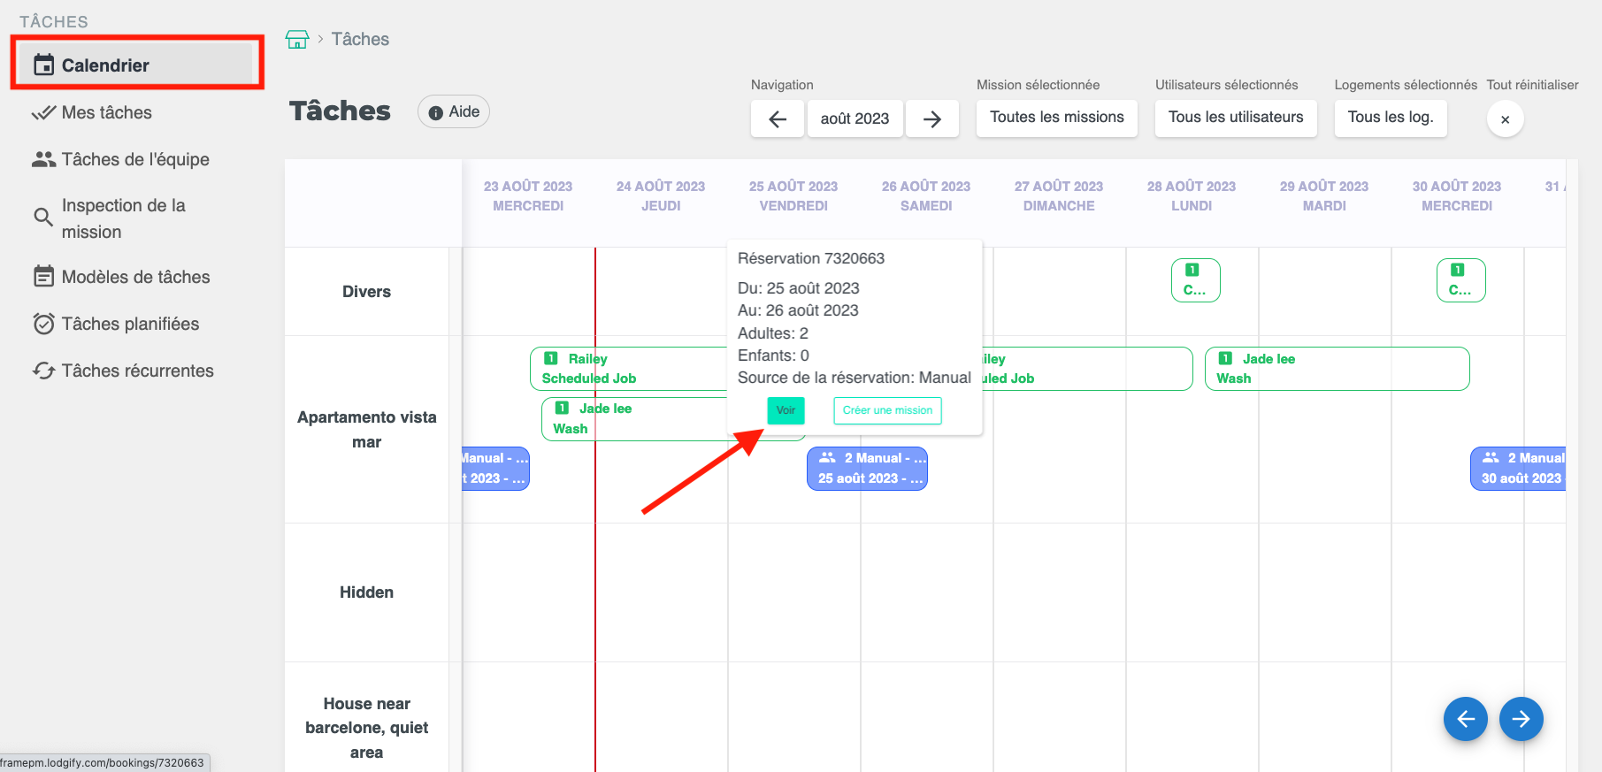This screenshot has width=1602, height=772.
Task: Click the home breadcrumb icon
Action: [297, 39]
